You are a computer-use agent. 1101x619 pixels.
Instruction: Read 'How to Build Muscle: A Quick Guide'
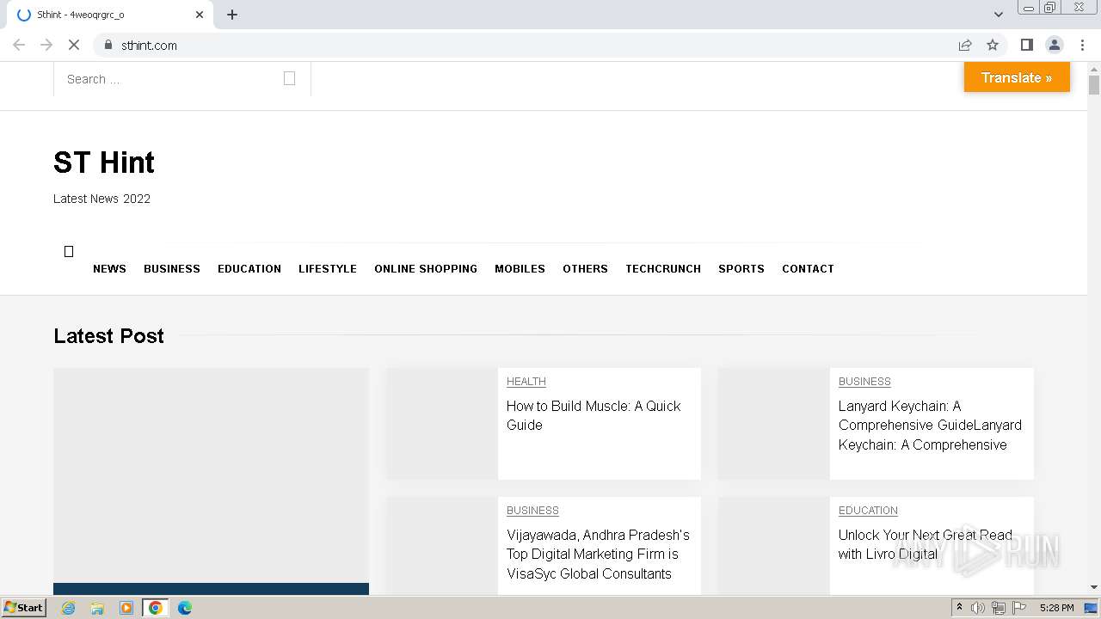tap(594, 415)
